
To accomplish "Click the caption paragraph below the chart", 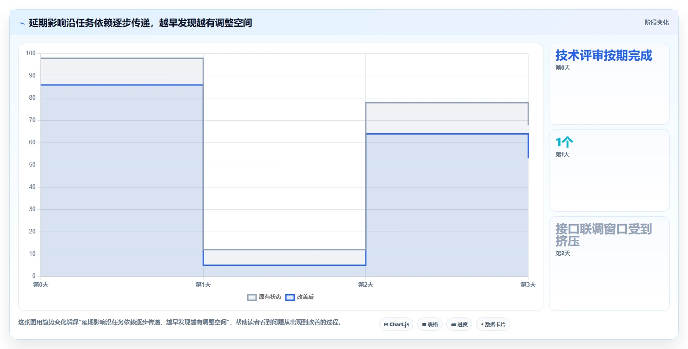I will pos(179,322).
